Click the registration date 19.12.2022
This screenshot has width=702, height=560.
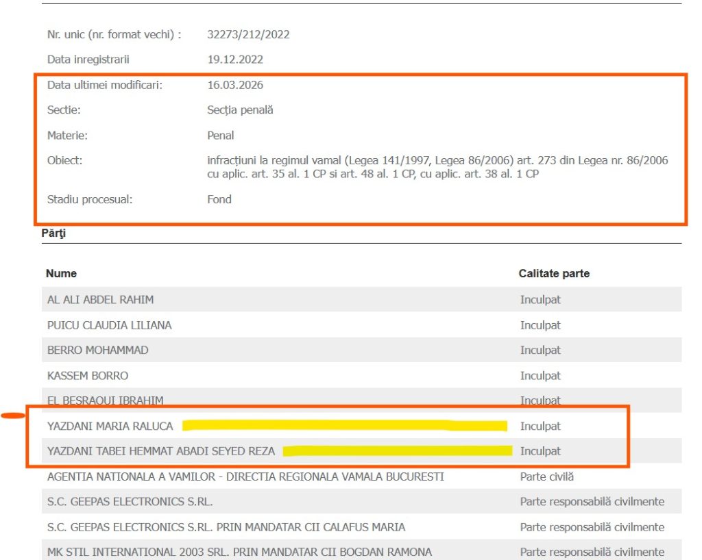235,60
